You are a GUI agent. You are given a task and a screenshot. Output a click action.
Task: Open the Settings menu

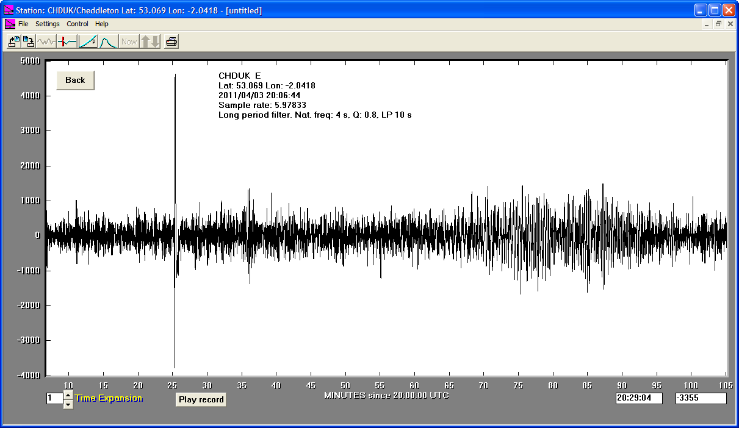click(48, 24)
